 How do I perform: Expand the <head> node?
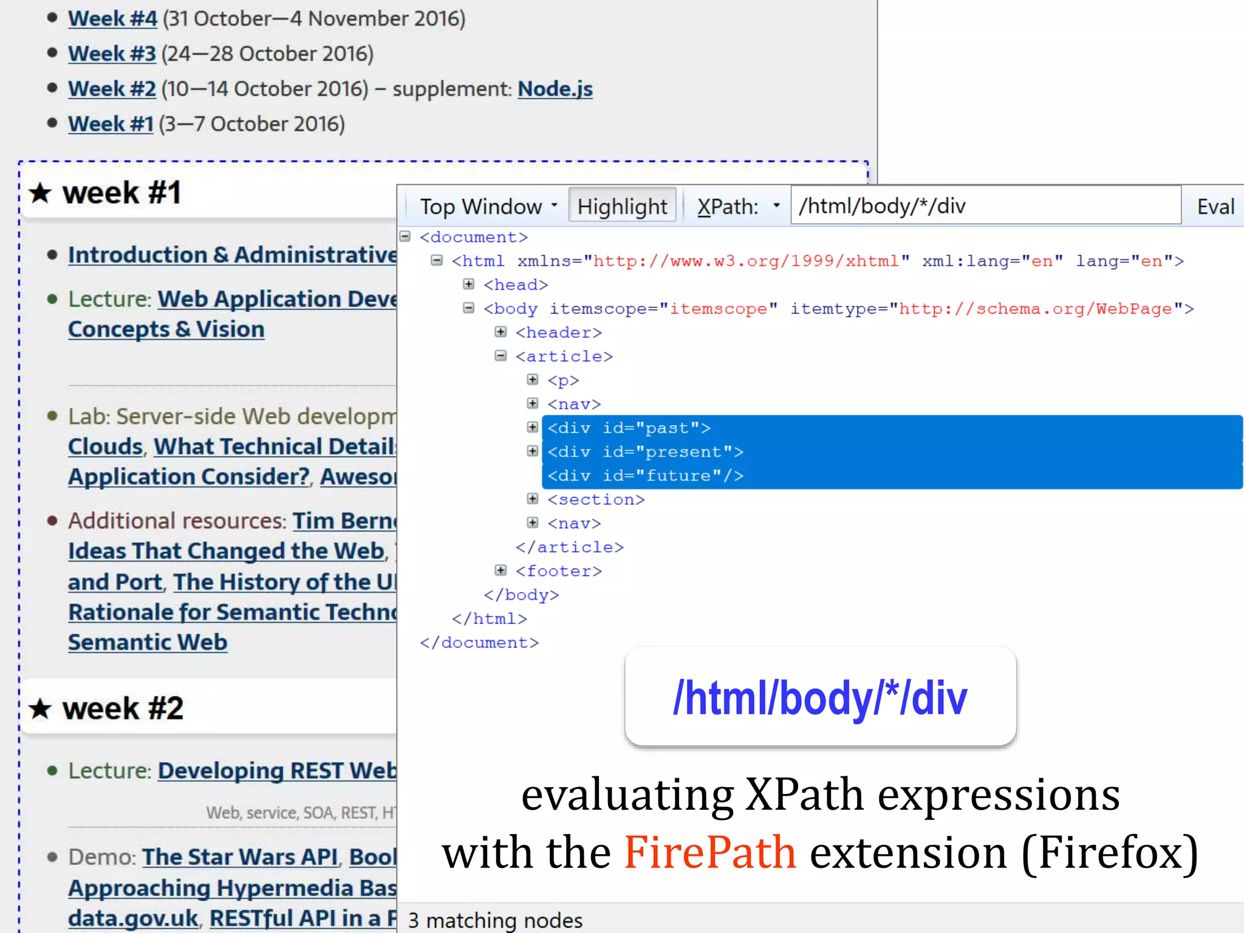[x=468, y=284]
